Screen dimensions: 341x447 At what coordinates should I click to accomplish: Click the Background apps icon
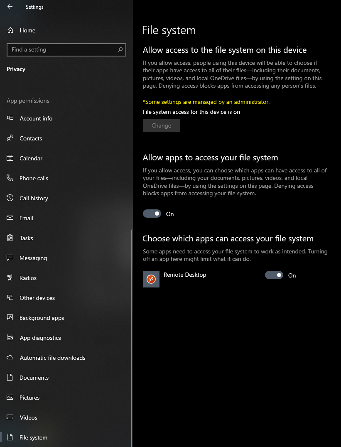pos(10,317)
